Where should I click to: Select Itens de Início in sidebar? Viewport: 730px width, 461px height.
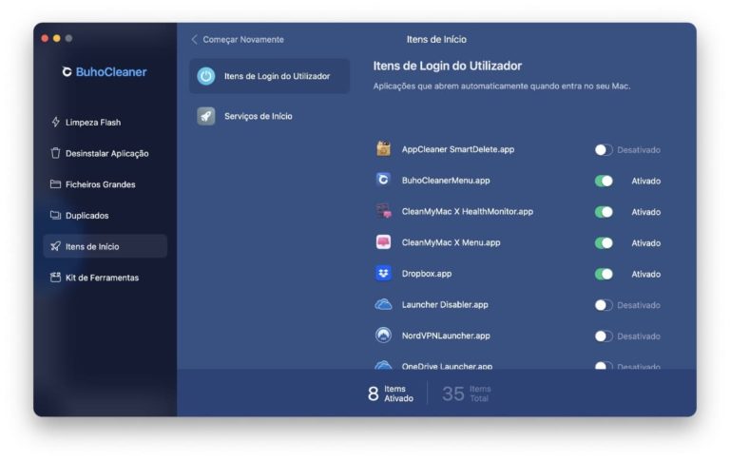click(x=92, y=246)
